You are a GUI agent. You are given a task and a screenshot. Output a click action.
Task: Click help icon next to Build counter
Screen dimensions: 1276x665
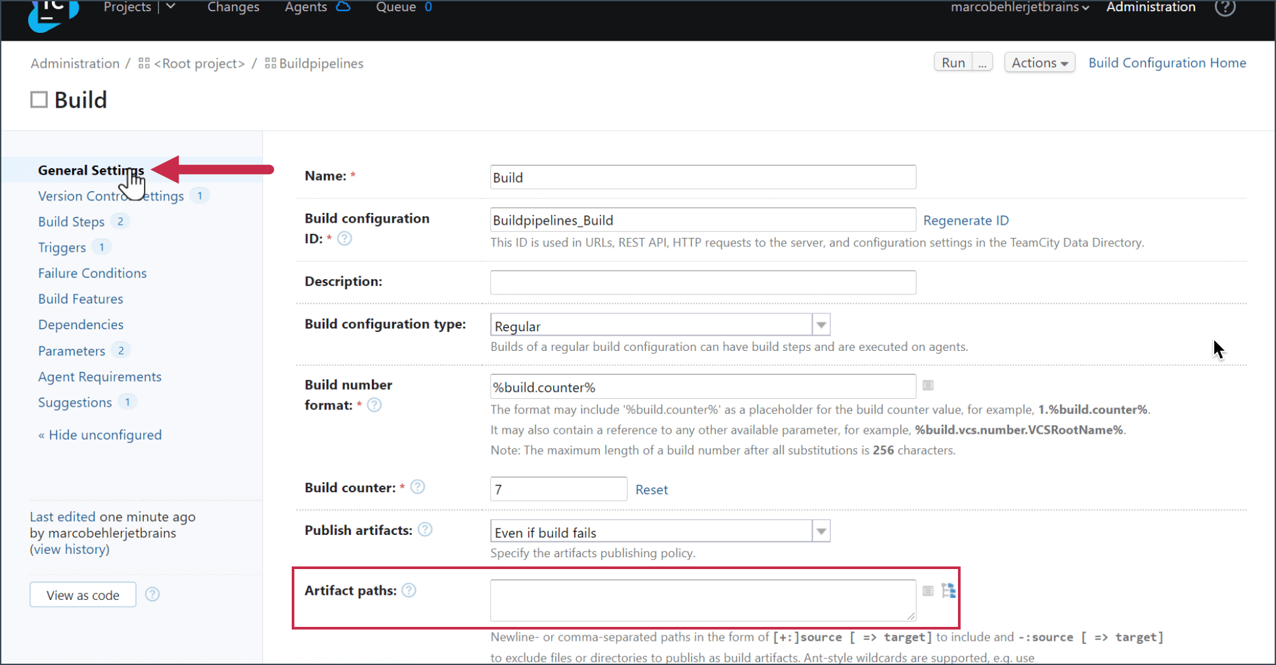pyautogui.click(x=418, y=487)
